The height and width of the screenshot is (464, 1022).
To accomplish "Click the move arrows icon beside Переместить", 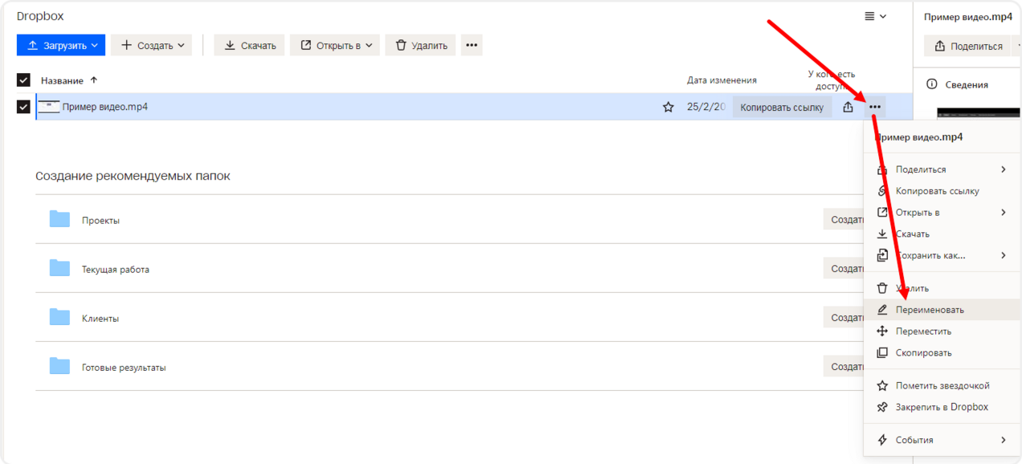I will [882, 332].
